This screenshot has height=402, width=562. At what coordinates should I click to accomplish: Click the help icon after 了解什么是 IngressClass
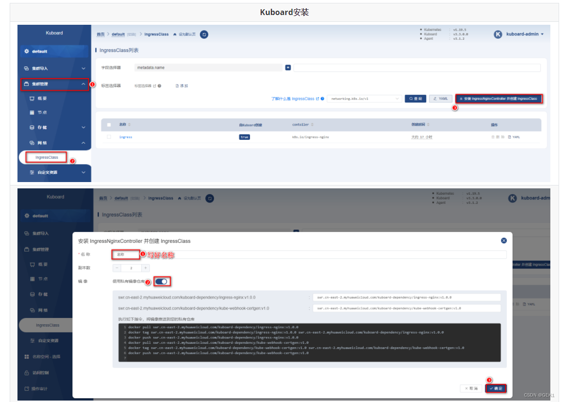point(323,99)
